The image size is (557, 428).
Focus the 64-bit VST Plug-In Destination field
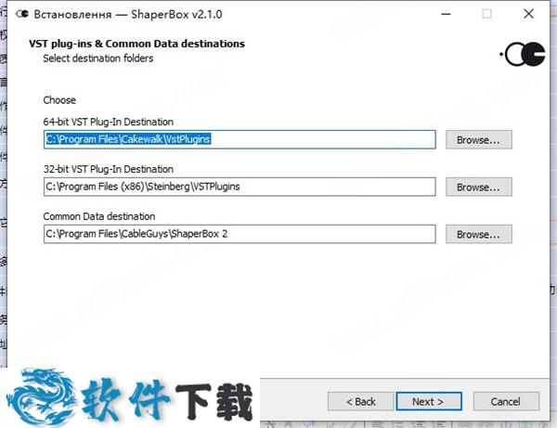point(240,139)
